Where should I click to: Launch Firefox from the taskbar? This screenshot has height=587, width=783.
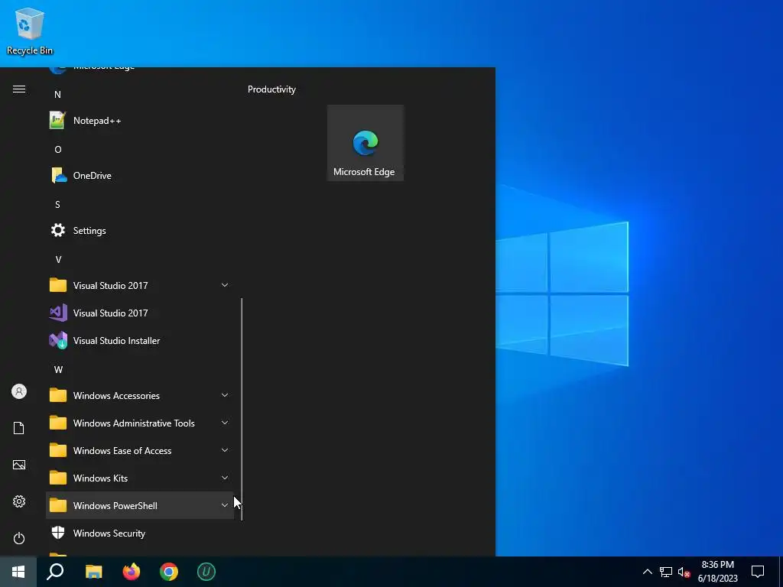point(132,572)
